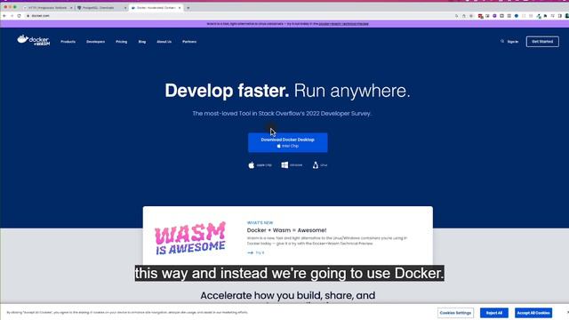Click the "WHAT'S NEW" label
Image resolution: width=569 pixels, height=320 pixels.
pyautogui.click(x=260, y=223)
